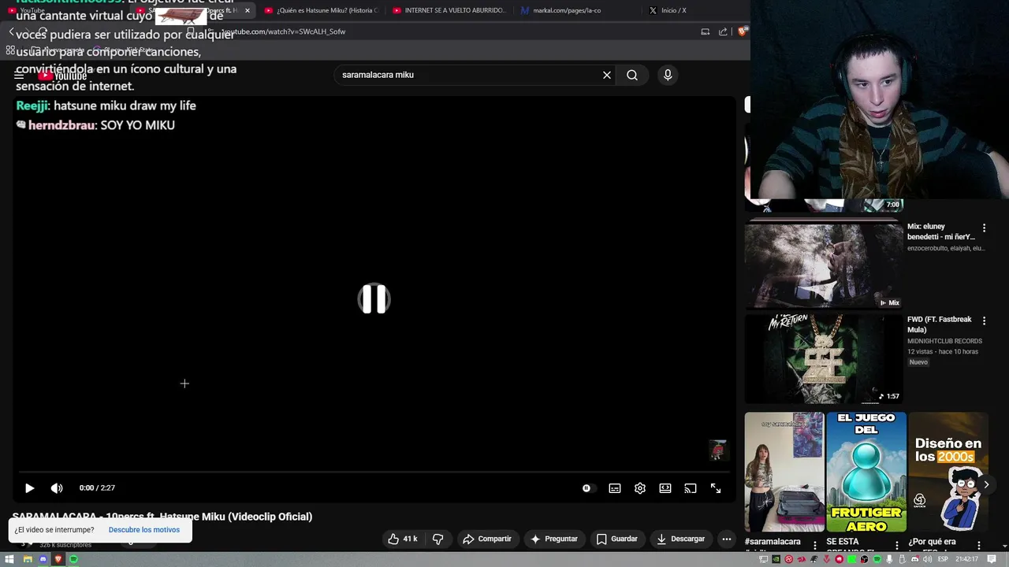Open Discord from the taskbar
Screen dimensions: 1009x567
43,559
